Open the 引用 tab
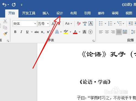Screen dimensions: 136x101 point(87,13)
